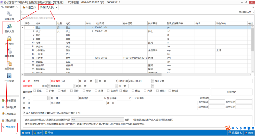Click the 最高打折 input field
Viewport: 255px width, 136px height.
96,98
